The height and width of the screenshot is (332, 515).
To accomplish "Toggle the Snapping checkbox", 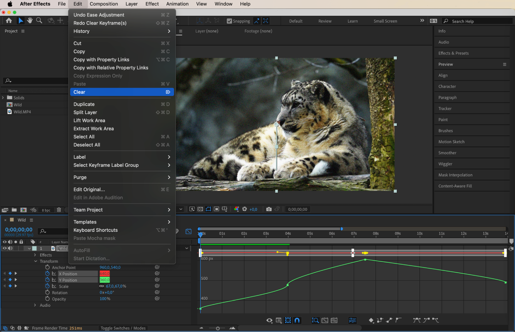I will point(229,21).
